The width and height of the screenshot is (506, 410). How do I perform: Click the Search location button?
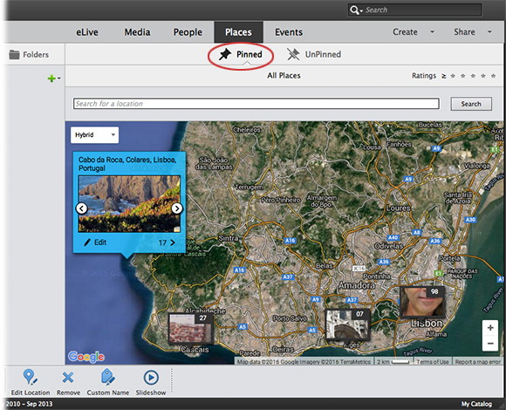pos(471,104)
